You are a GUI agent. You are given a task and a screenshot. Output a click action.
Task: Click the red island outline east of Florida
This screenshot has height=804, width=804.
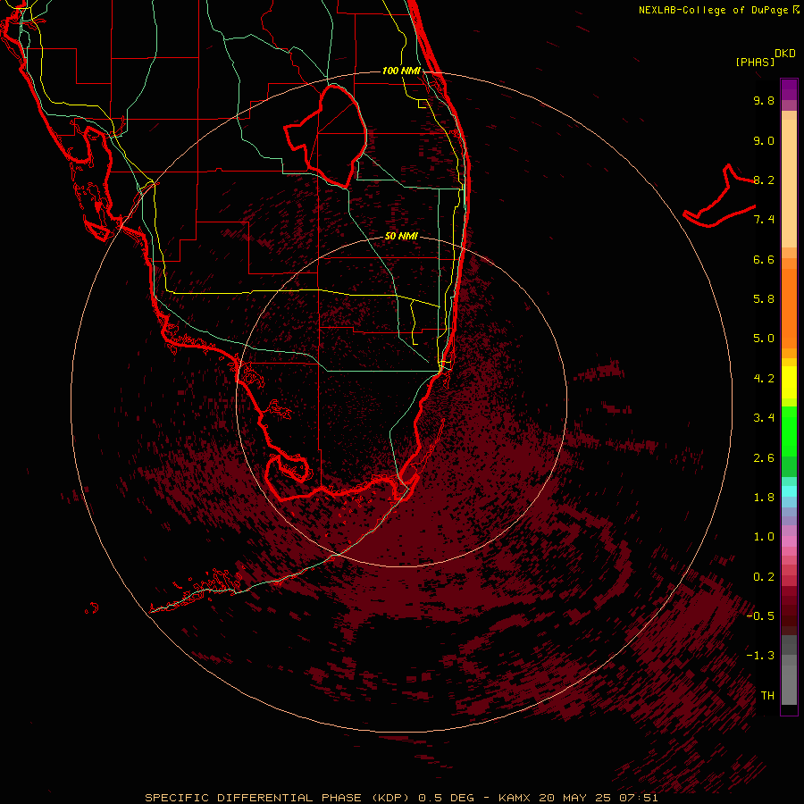719,196
